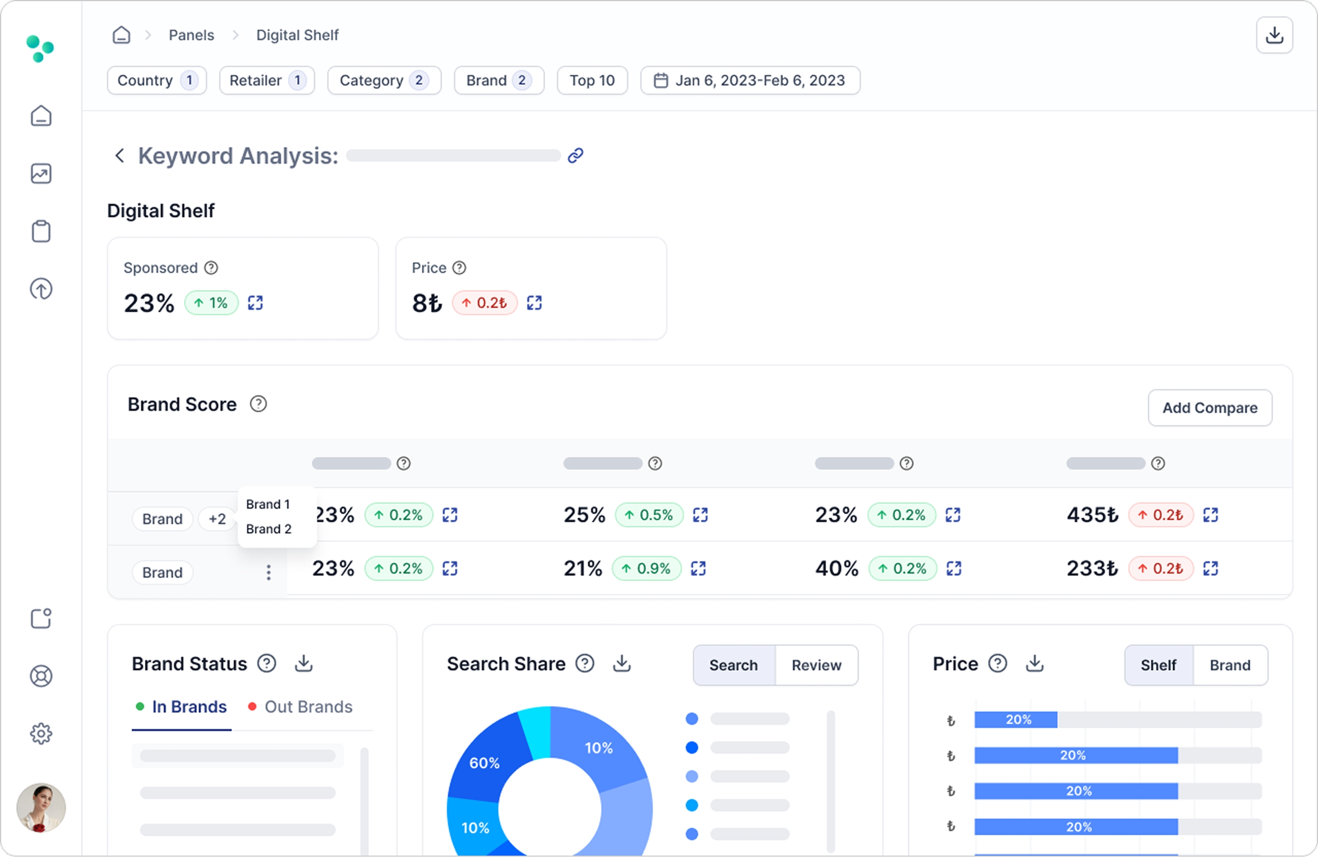Expand the 21% metric in second brand row
The image size is (1318, 857).
click(699, 568)
